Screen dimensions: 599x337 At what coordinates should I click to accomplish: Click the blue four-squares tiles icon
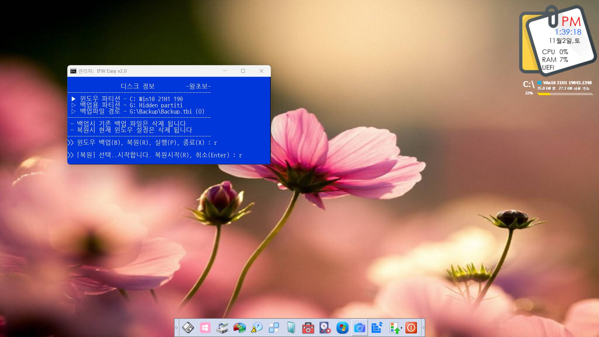coord(274,328)
